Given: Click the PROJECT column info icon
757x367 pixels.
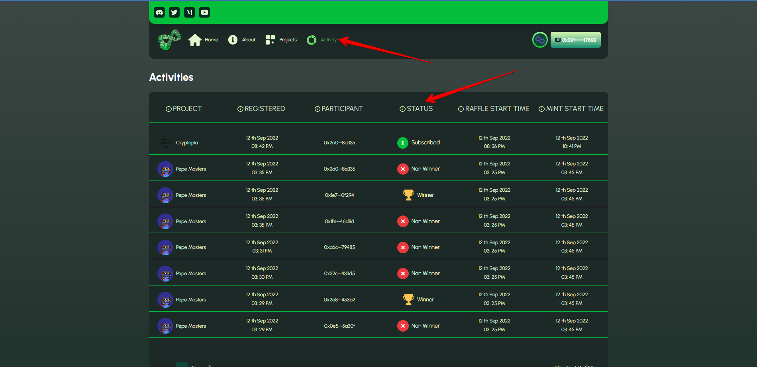Looking at the screenshot, I should click(169, 109).
